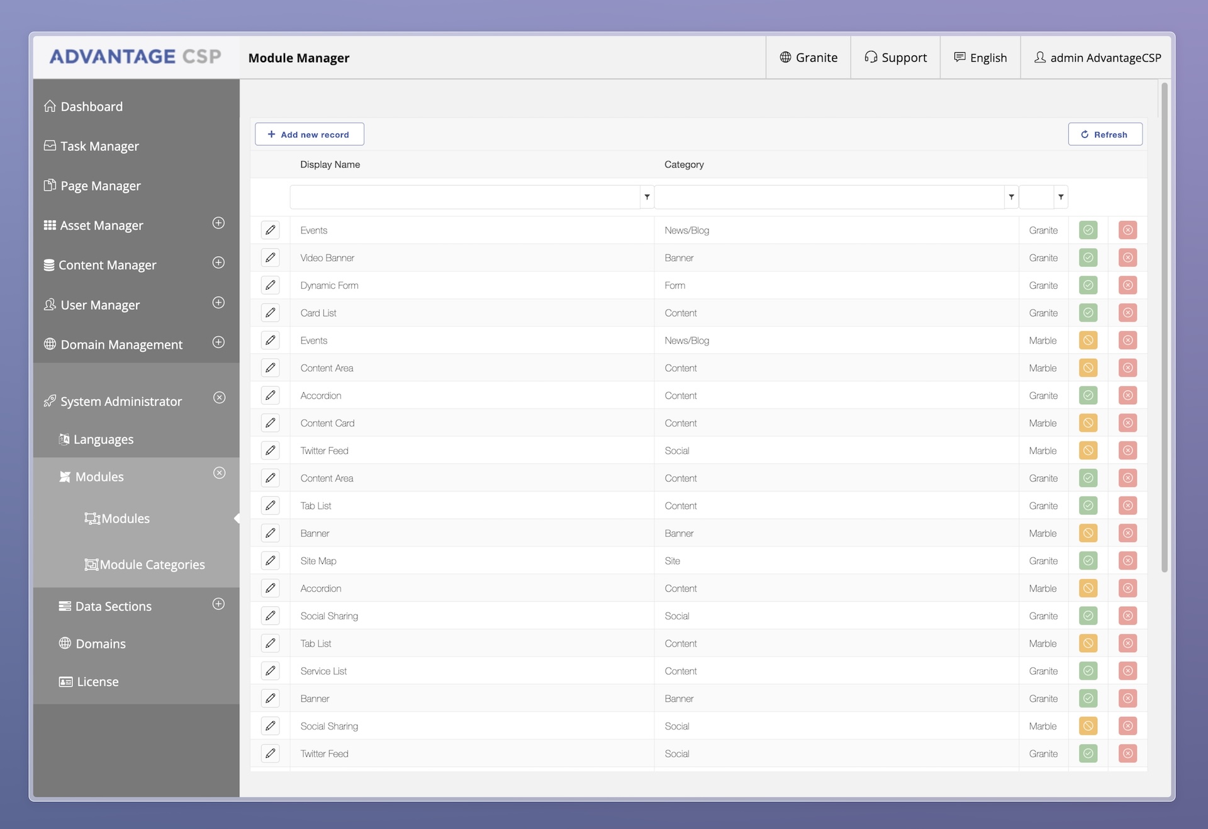
Task: Click the Granite globe icon in header
Action: click(785, 57)
